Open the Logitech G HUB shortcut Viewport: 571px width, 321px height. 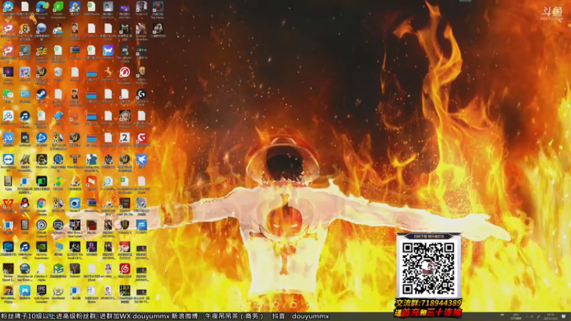pyautogui.click(x=141, y=94)
